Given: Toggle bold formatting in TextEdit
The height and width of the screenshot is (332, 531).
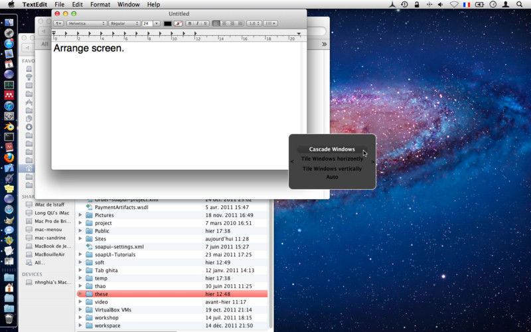Looking at the screenshot, I should tap(190, 23).
